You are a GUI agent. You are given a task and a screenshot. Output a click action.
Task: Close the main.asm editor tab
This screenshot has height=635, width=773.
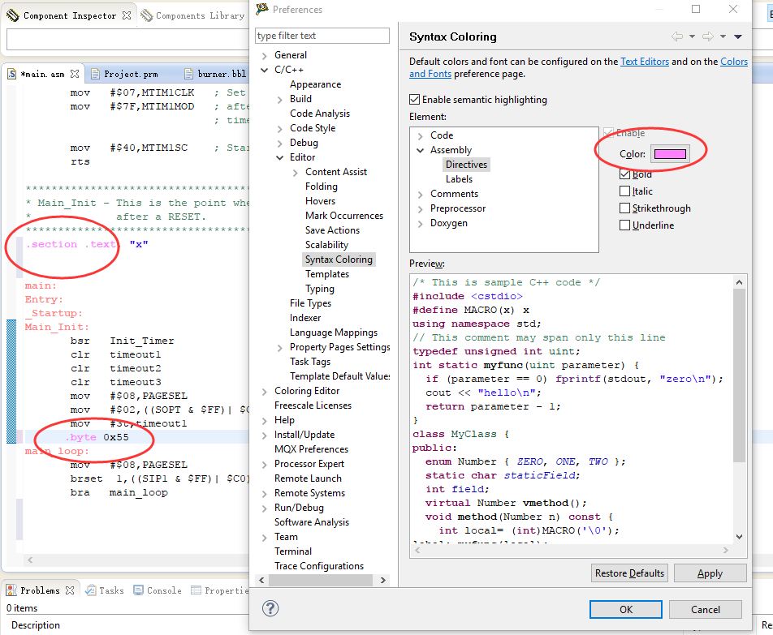tap(75, 74)
